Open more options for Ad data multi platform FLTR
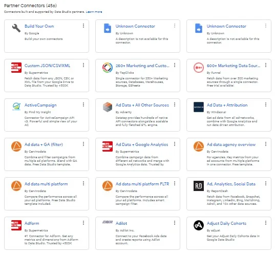The image size is (275, 254). (x=175, y=183)
